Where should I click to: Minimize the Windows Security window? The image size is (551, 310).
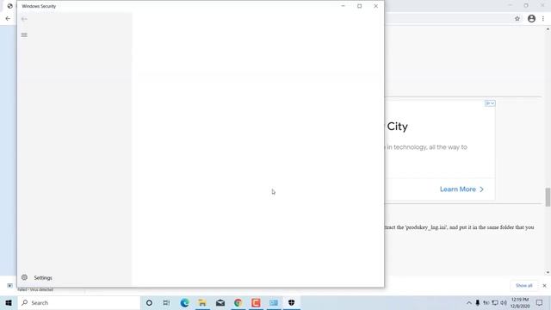(343, 6)
